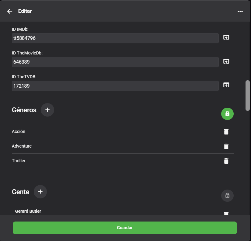Delete the Thriller genre entry
The image size is (251, 241).
tap(226, 161)
